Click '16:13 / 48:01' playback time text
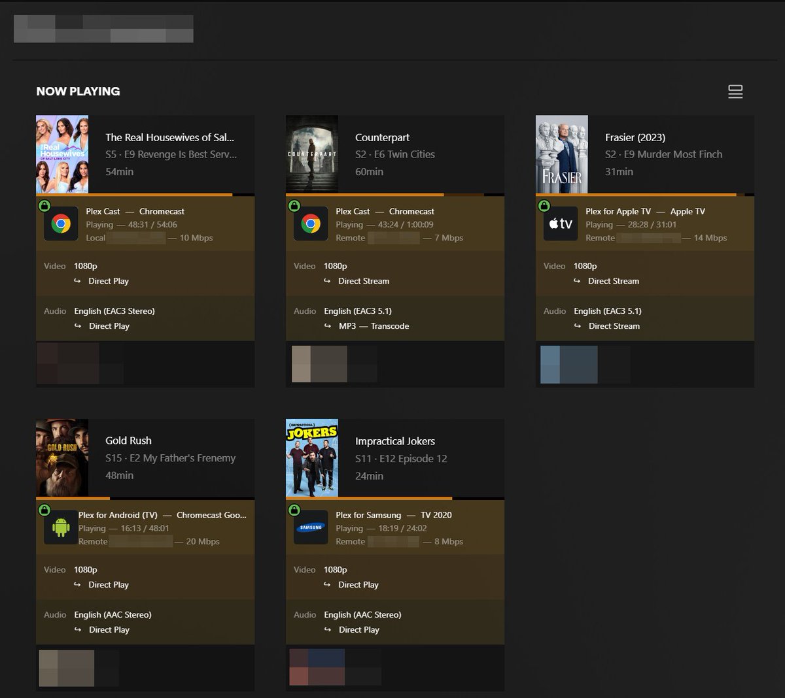 pyautogui.click(x=145, y=528)
